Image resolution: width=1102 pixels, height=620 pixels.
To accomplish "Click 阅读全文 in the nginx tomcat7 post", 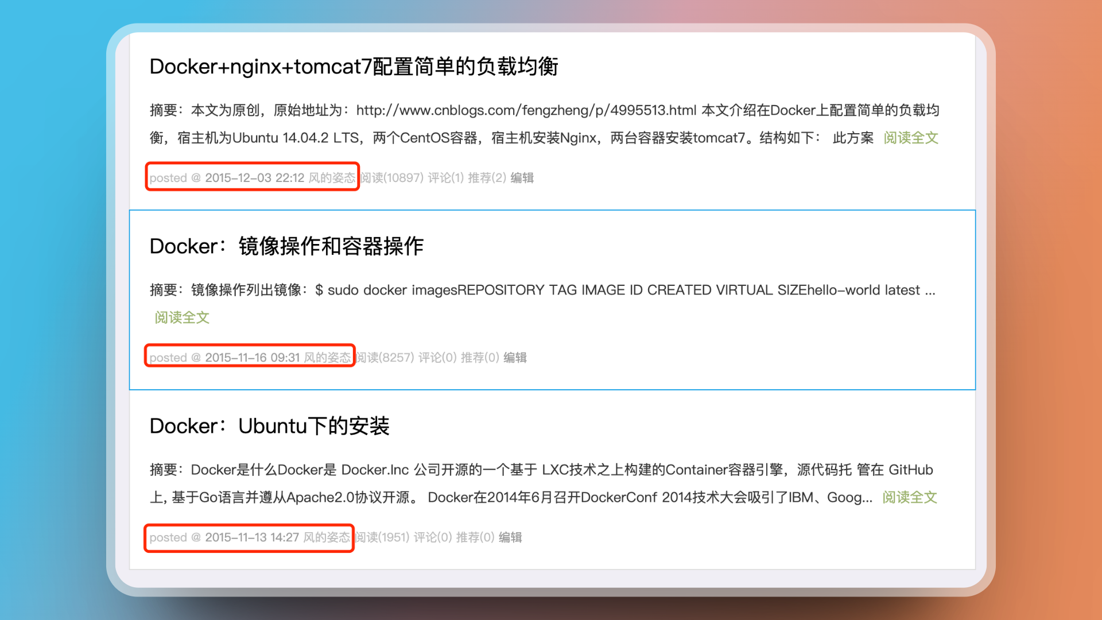I will point(910,138).
